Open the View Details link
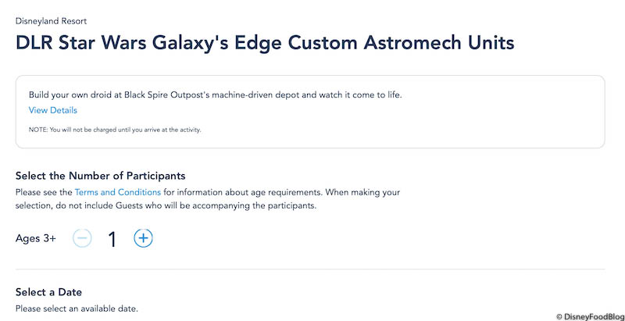Viewport: 625px width, 321px height. 53,110
